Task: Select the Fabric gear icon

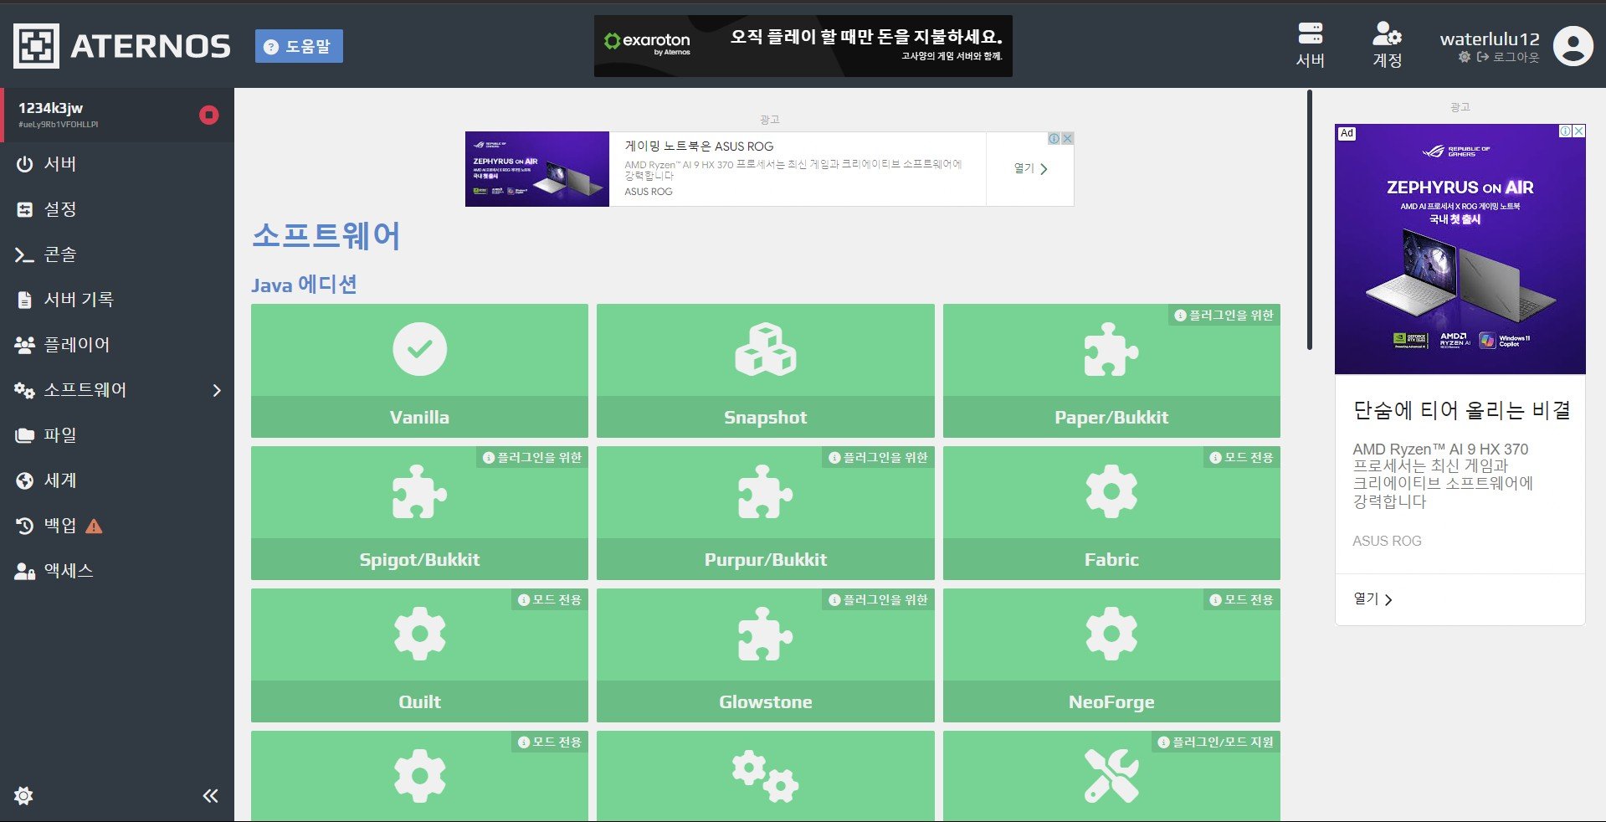Action: tap(1111, 491)
